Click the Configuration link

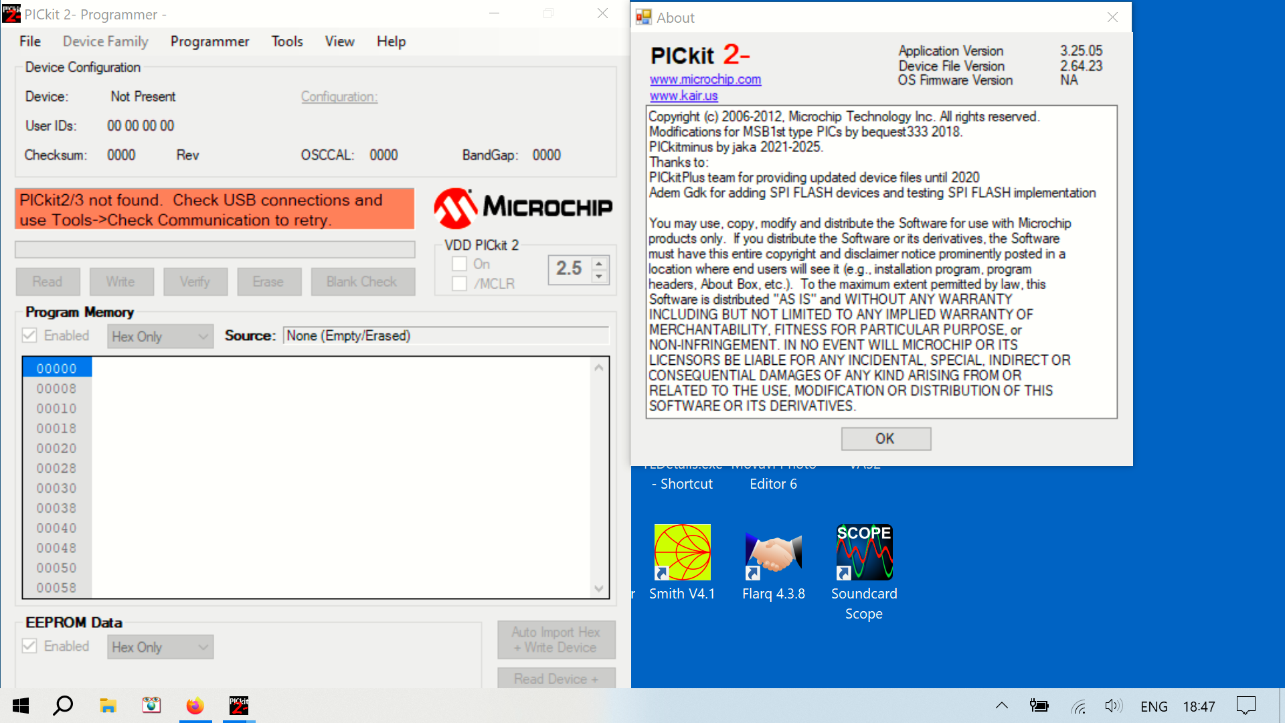[x=339, y=96]
